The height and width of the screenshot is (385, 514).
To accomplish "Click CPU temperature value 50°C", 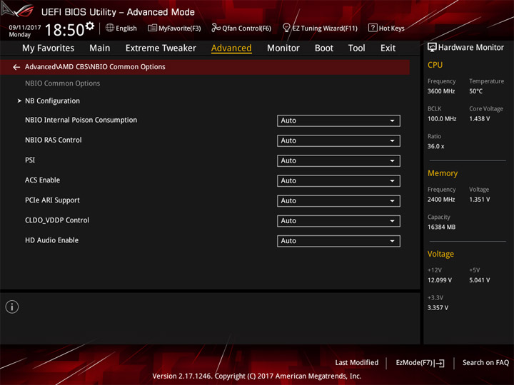I will click(475, 91).
